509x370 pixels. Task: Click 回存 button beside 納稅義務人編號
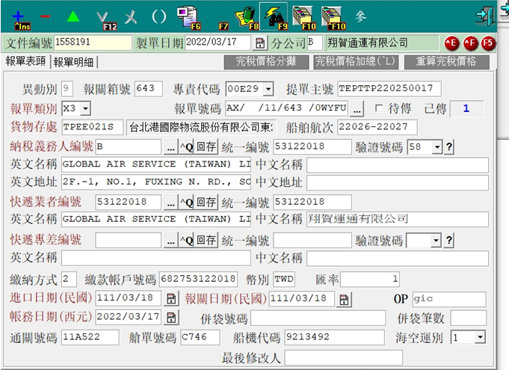tap(207, 147)
